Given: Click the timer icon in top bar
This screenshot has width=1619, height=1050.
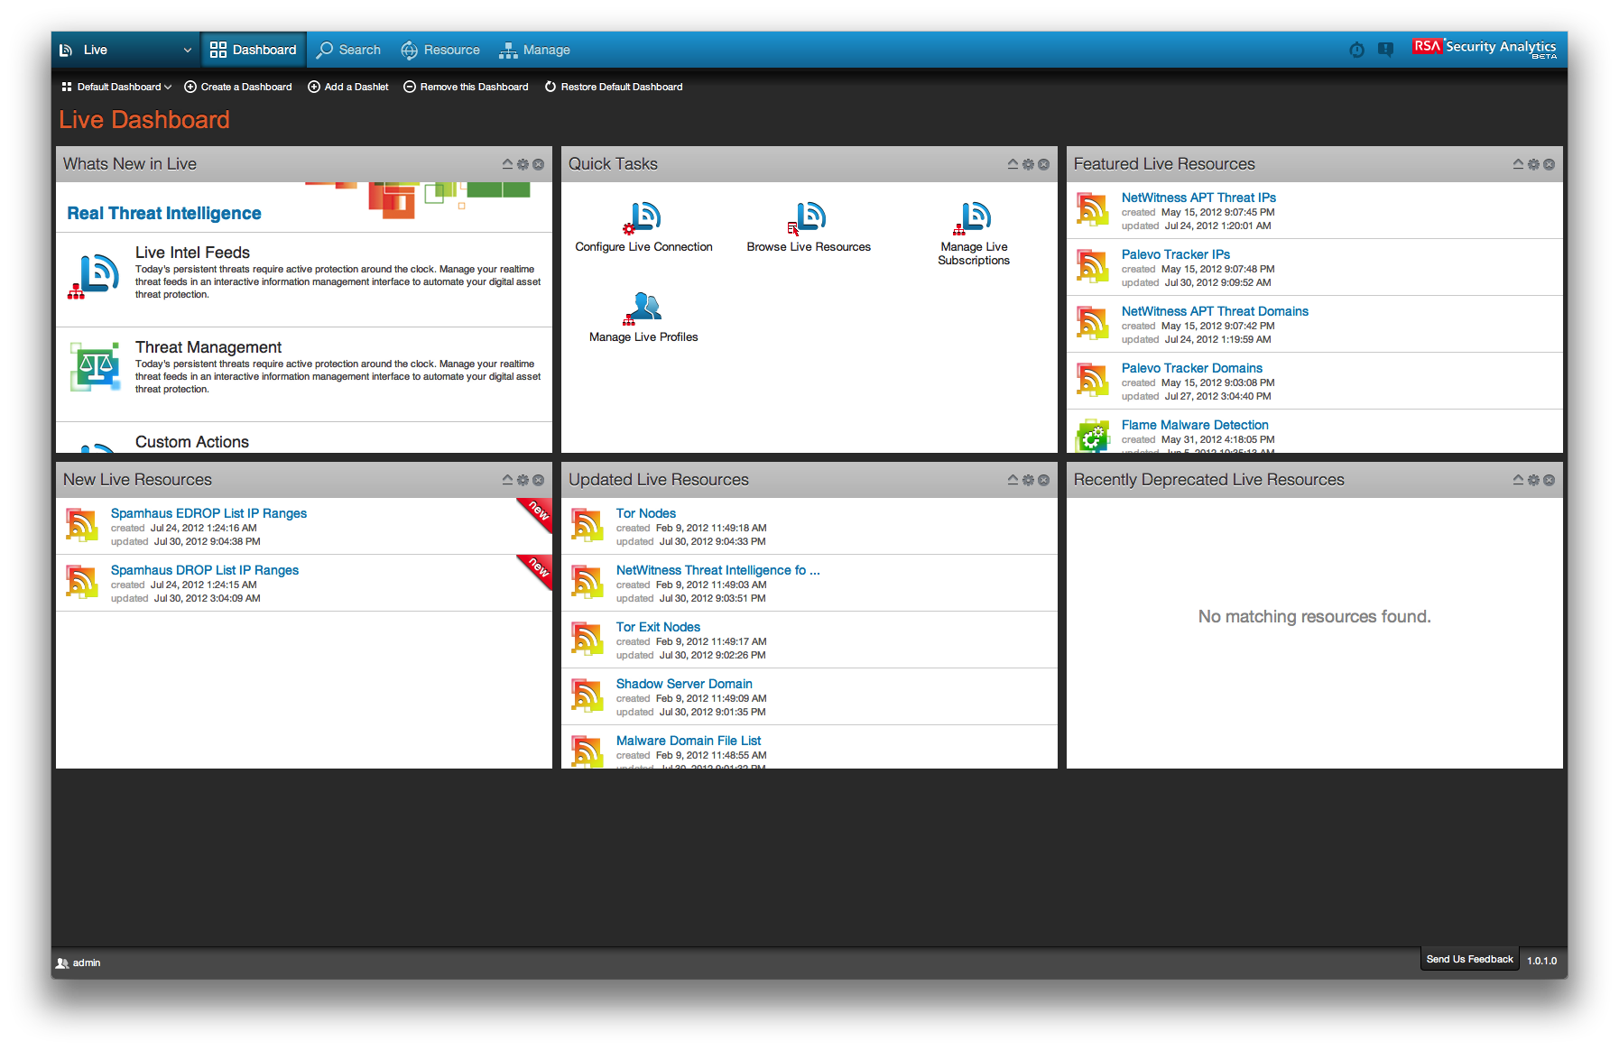Looking at the screenshot, I should pyautogui.click(x=1356, y=50).
